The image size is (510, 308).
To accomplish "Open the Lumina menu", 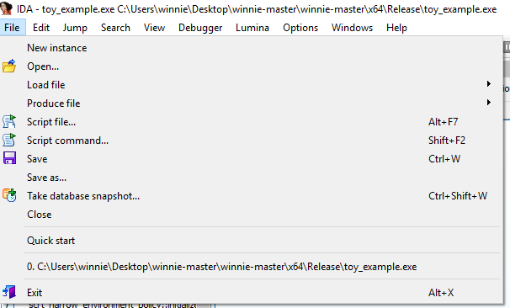I will coord(252,28).
